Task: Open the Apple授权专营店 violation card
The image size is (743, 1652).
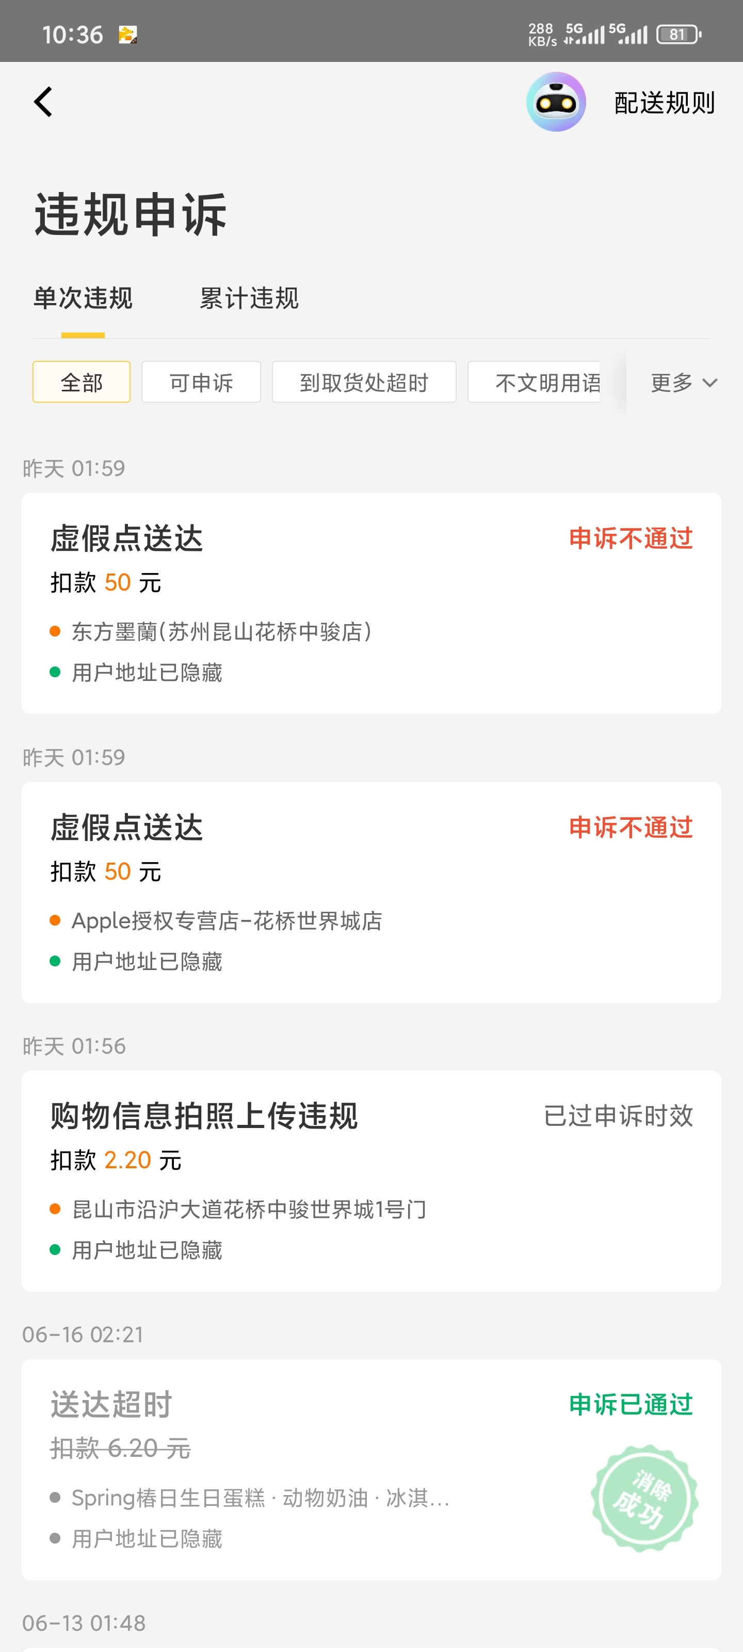Action: click(371, 893)
